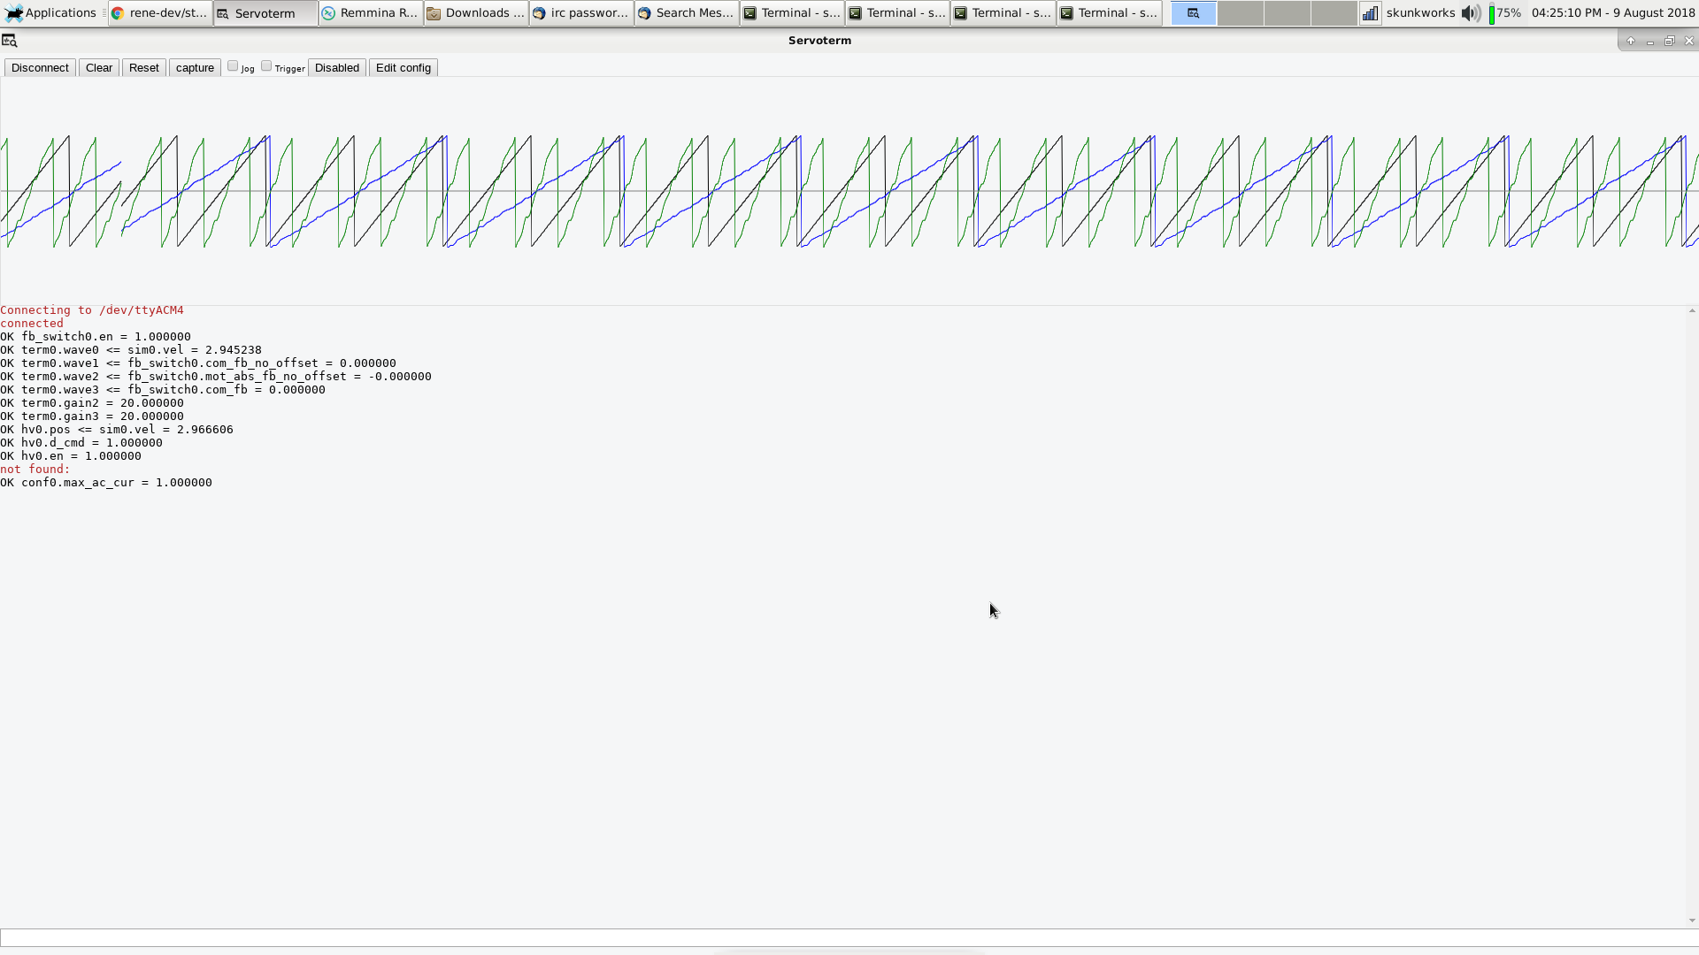Open Edit config
Image resolution: width=1699 pixels, height=955 pixels.
(404, 68)
